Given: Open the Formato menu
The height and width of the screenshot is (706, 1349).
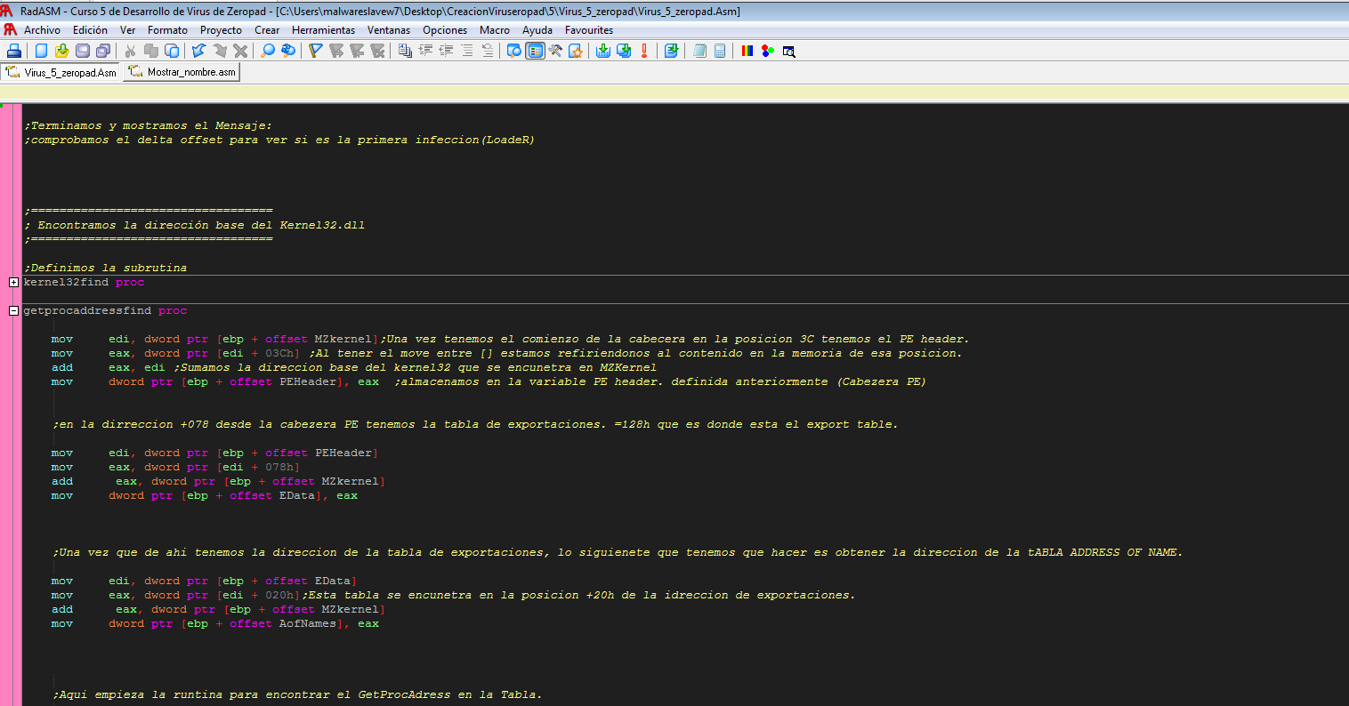Looking at the screenshot, I should pyautogui.click(x=167, y=30).
